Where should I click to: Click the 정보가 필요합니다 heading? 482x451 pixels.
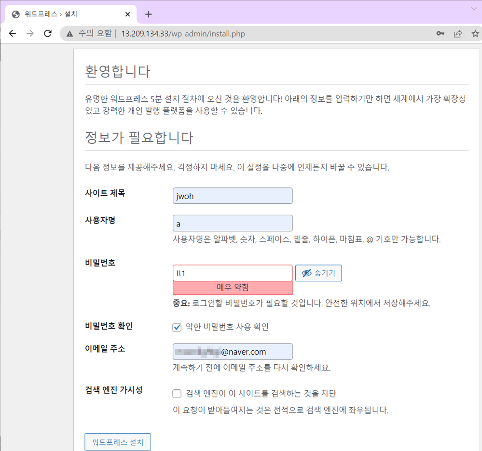click(139, 137)
